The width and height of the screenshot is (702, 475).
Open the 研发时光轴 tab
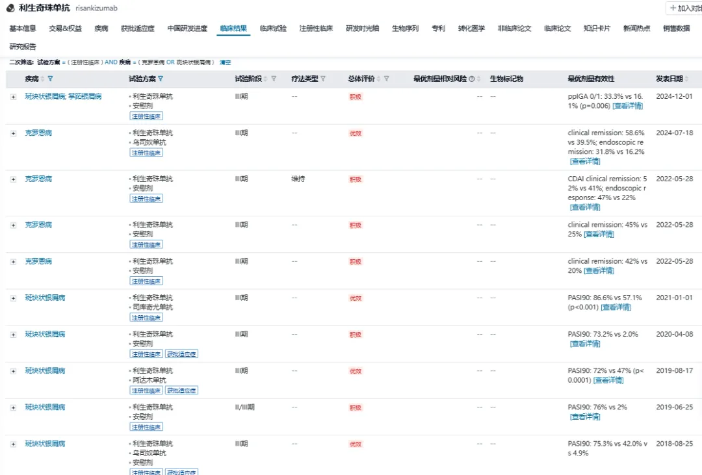click(x=362, y=29)
